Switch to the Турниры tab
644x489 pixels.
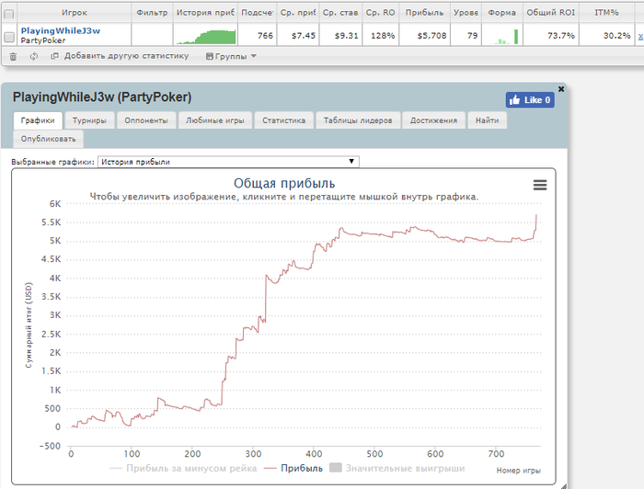pos(89,120)
